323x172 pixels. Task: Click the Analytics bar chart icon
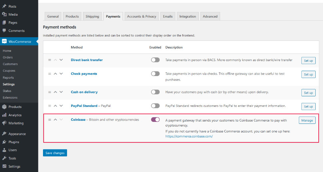[x=4, y=115]
